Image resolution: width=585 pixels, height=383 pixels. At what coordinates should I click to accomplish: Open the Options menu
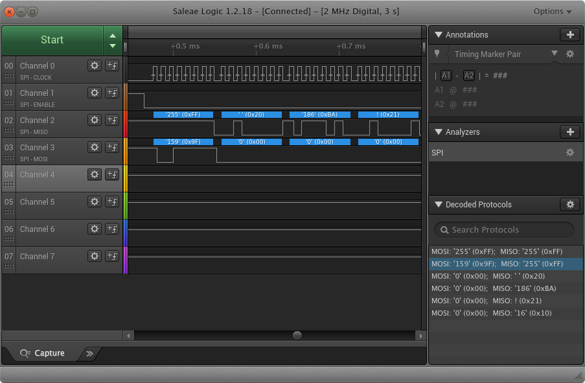pyautogui.click(x=553, y=11)
